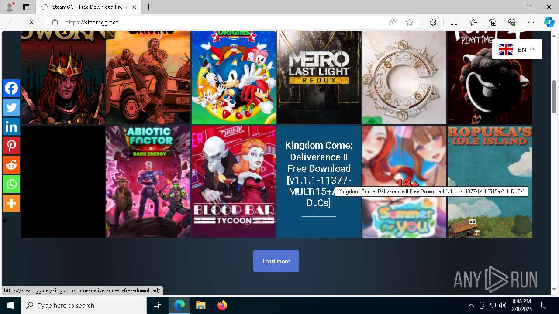Share page on WhatsApp
Screen dimensions: 559x314
pos(11,184)
